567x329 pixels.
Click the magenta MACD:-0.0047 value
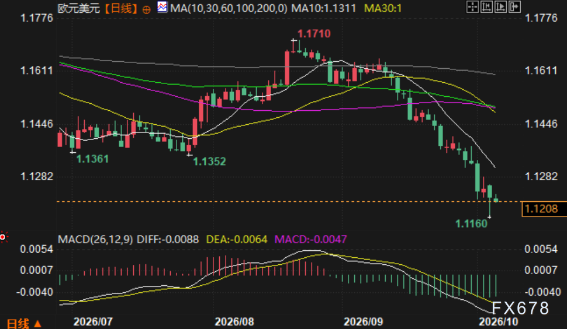[x=310, y=239]
